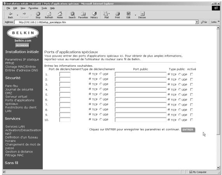Click trigger port field for row 1

pyautogui.click(x=65, y=75)
